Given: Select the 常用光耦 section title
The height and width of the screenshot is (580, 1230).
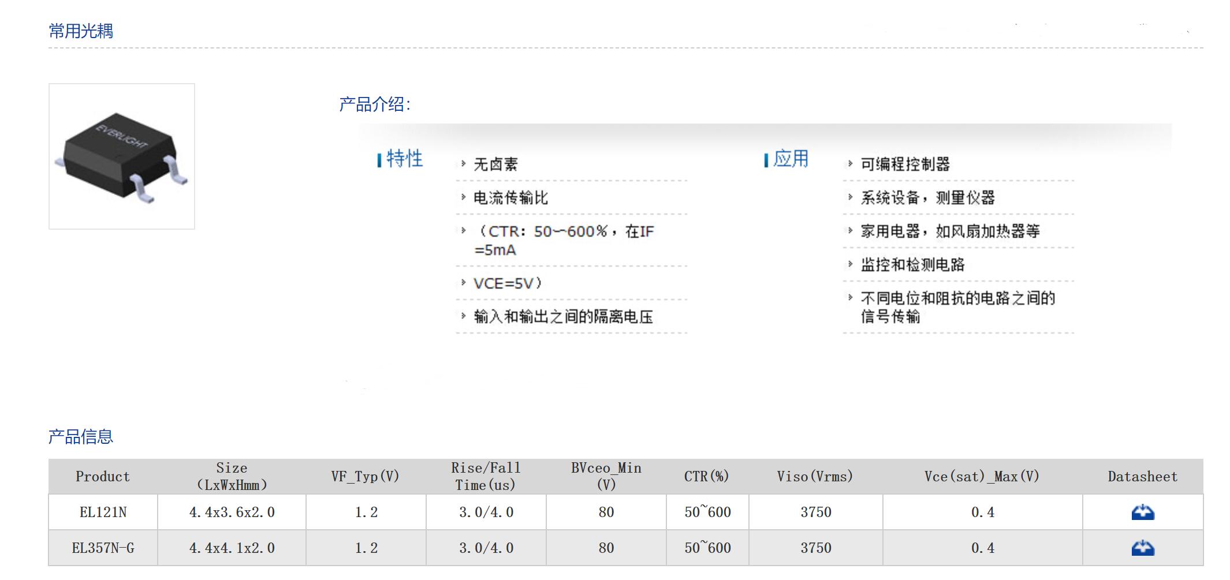Looking at the screenshot, I should (x=81, y=31).
